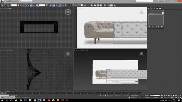Viewport: 182px width, 102px height.
Task: Open the Schematic View
Action: (x=101, y=5)
